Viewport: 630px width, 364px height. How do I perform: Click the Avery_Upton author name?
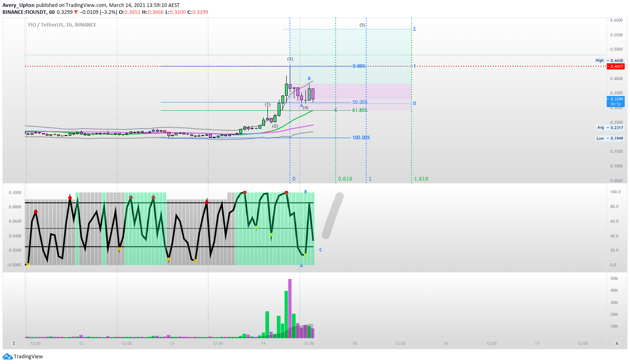pyautogui.click(x=18, y=5)
